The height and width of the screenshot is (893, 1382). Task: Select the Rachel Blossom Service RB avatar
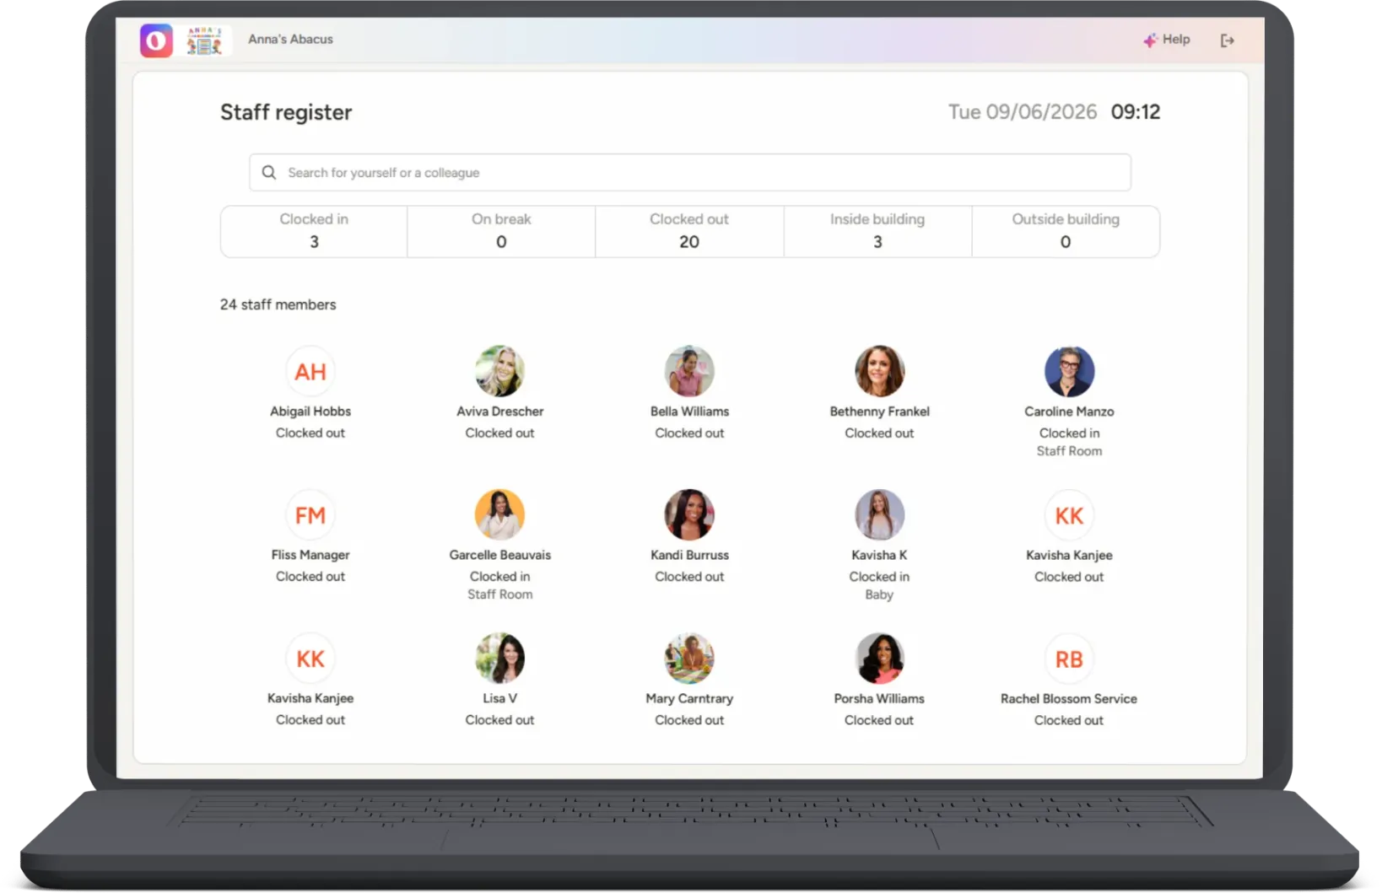point(1069,659)
